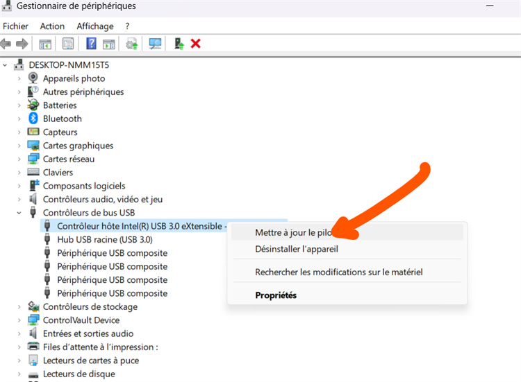Select Hub USB racine (USB 3.0)
Screen dimensions: 521x382
click(x=105, y=239)
